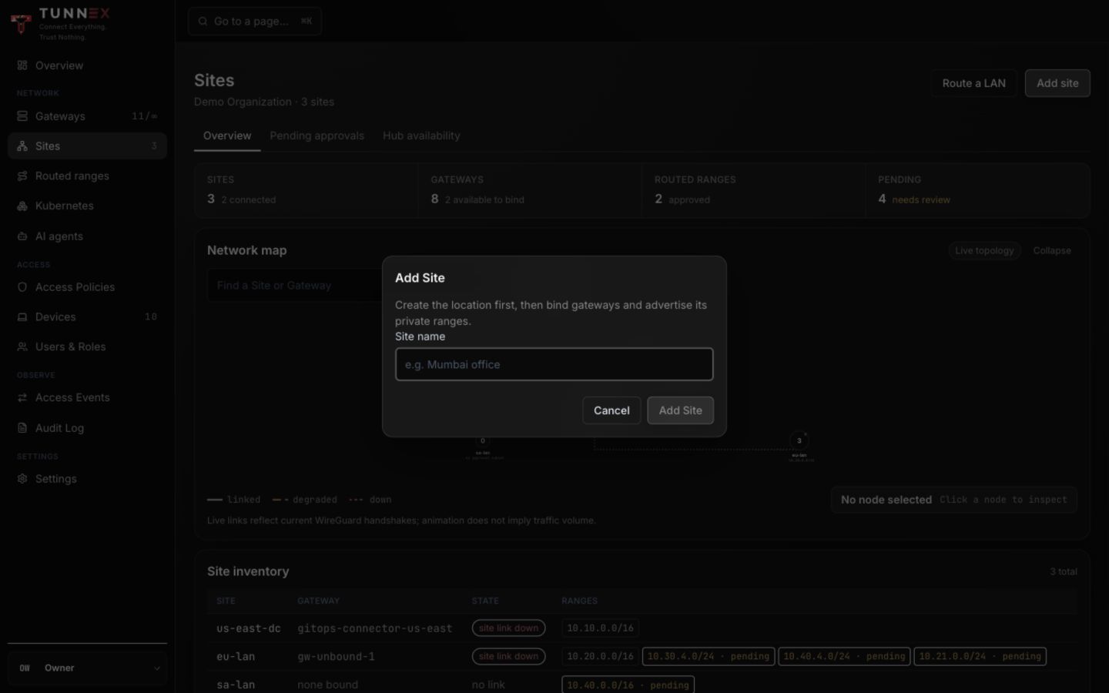Image resolution: width=1109 pixels, height=693 pixels.
Task: Open Routed ranges in the sidebar
Action: pyautogui.click(x=87, y=176)
